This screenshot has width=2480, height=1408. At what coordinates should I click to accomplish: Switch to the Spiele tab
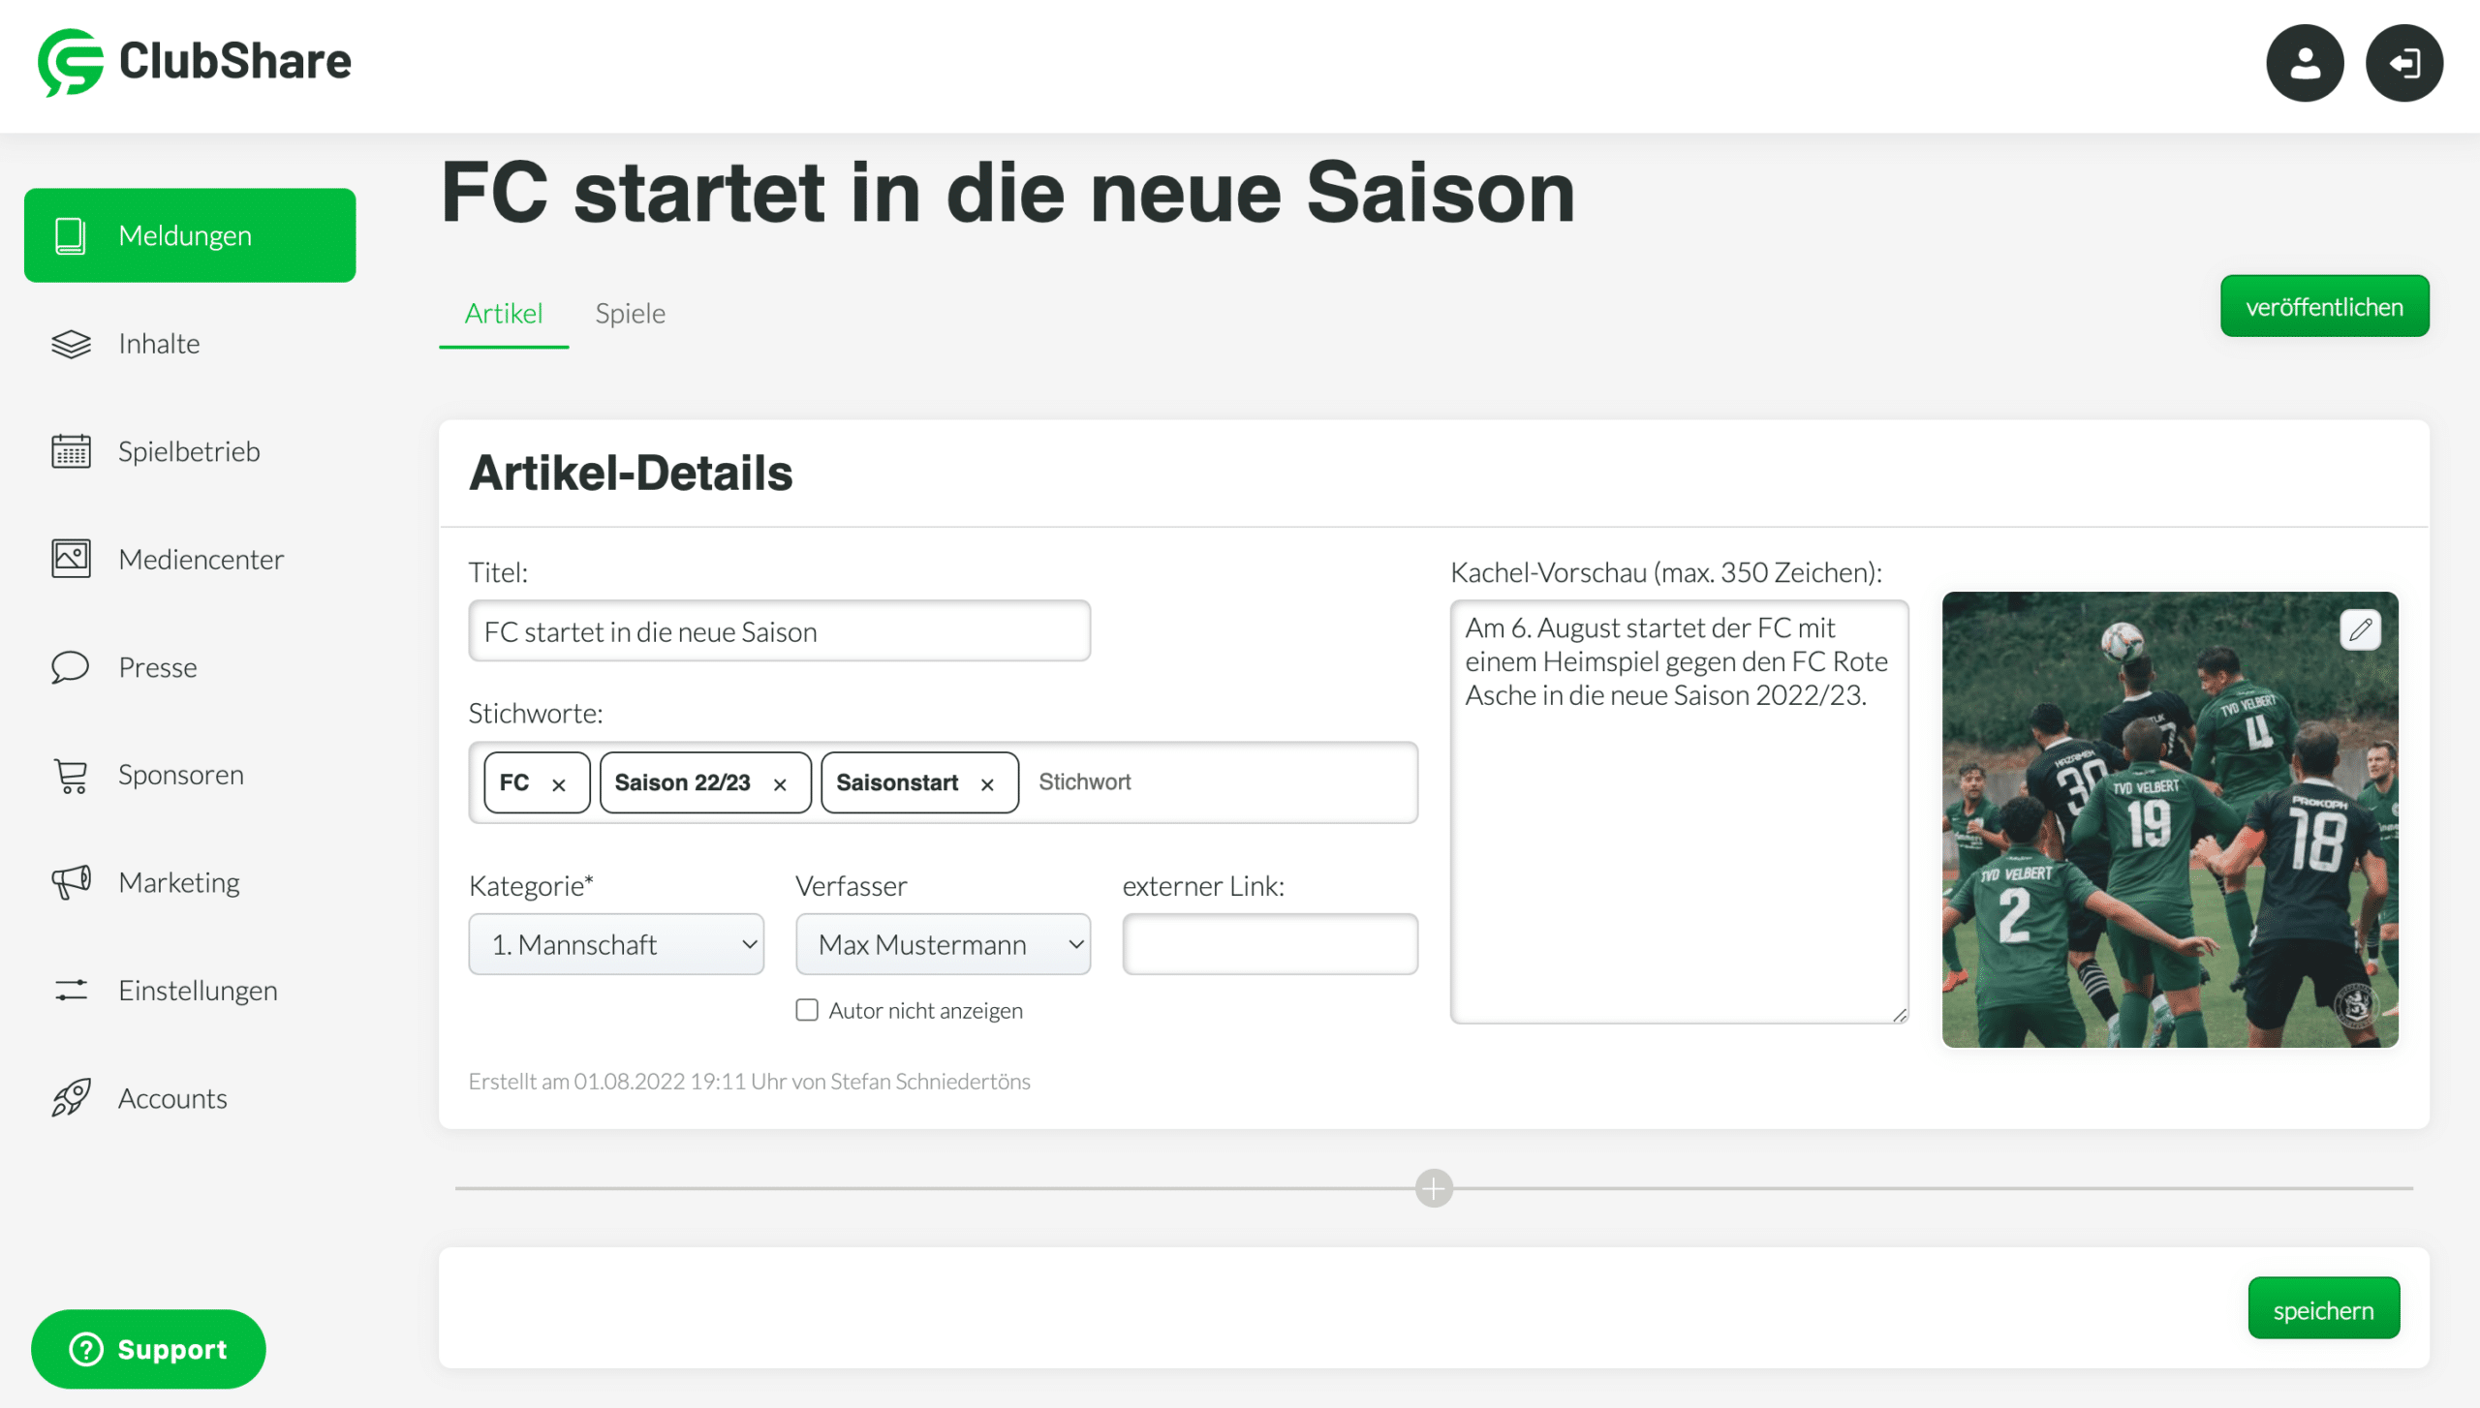(630, 314)
